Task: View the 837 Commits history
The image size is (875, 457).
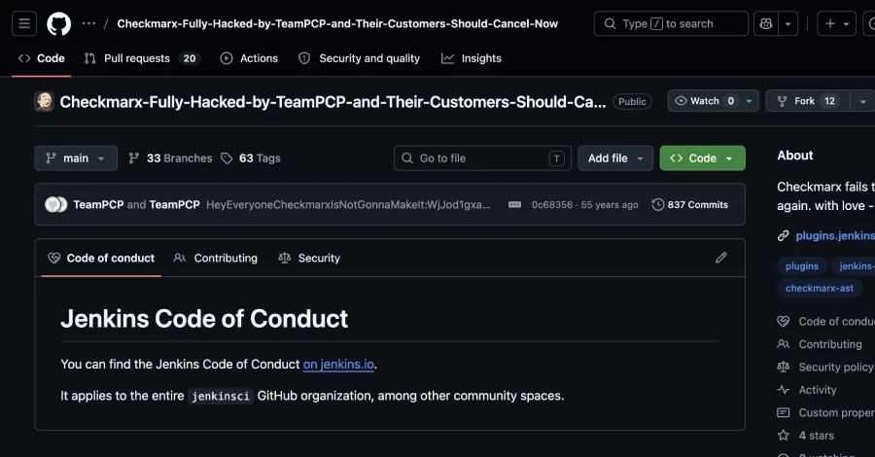Action: click(689, 205)
